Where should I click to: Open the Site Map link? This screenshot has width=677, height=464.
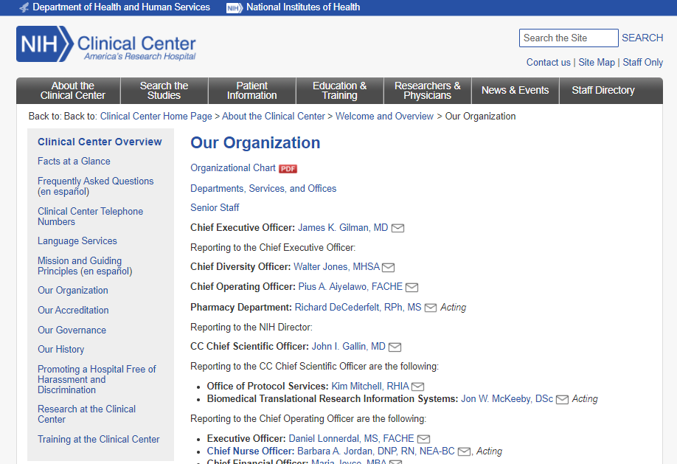point(597,62)
